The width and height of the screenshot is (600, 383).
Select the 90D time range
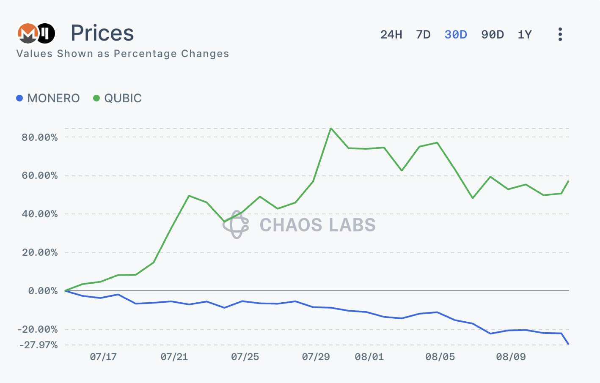pyautogui.click(x=492, y=35)
